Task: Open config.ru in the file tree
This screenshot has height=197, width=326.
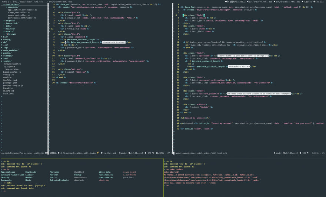Action: tap(8, 75)
